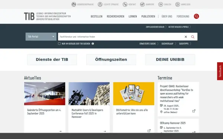Image resolution: width=223 pixels, height=139 pixels.
Task: Click Leichte Sprache text link
Action: 111,4
